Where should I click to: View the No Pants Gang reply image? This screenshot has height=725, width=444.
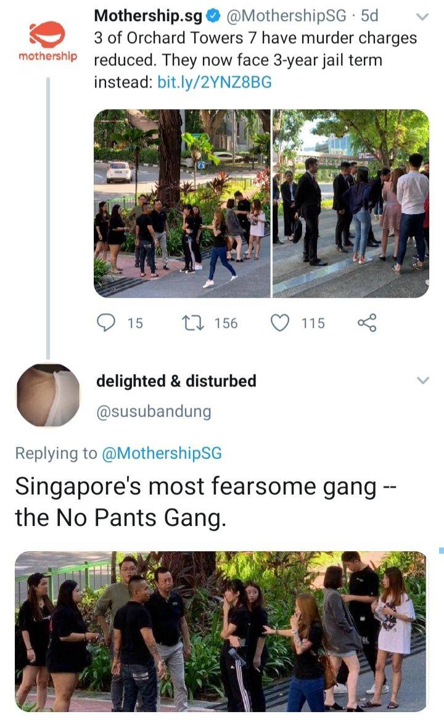tap(222, 635)
